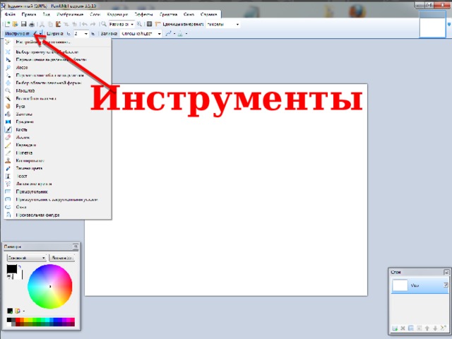Select the Clone Stamp (Клонирование) tool
Screen dimensions: 452x339
58,160
